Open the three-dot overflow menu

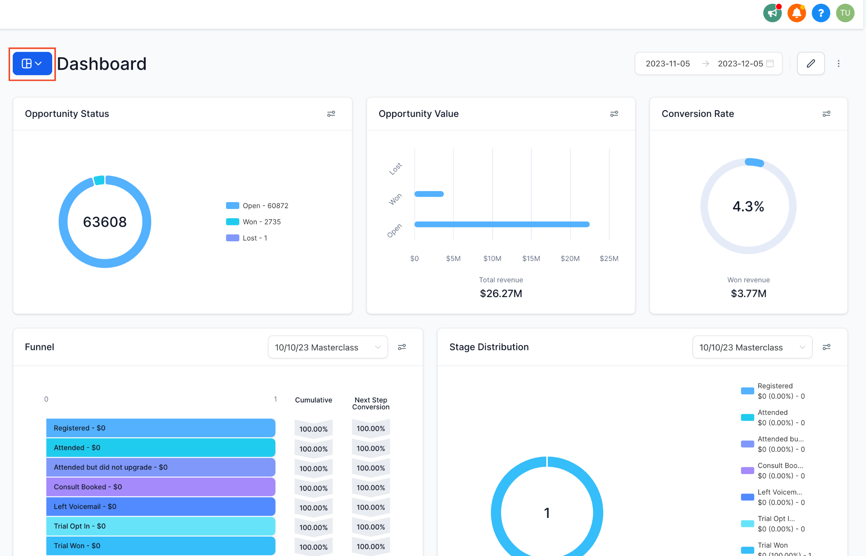tap(838, 63)
